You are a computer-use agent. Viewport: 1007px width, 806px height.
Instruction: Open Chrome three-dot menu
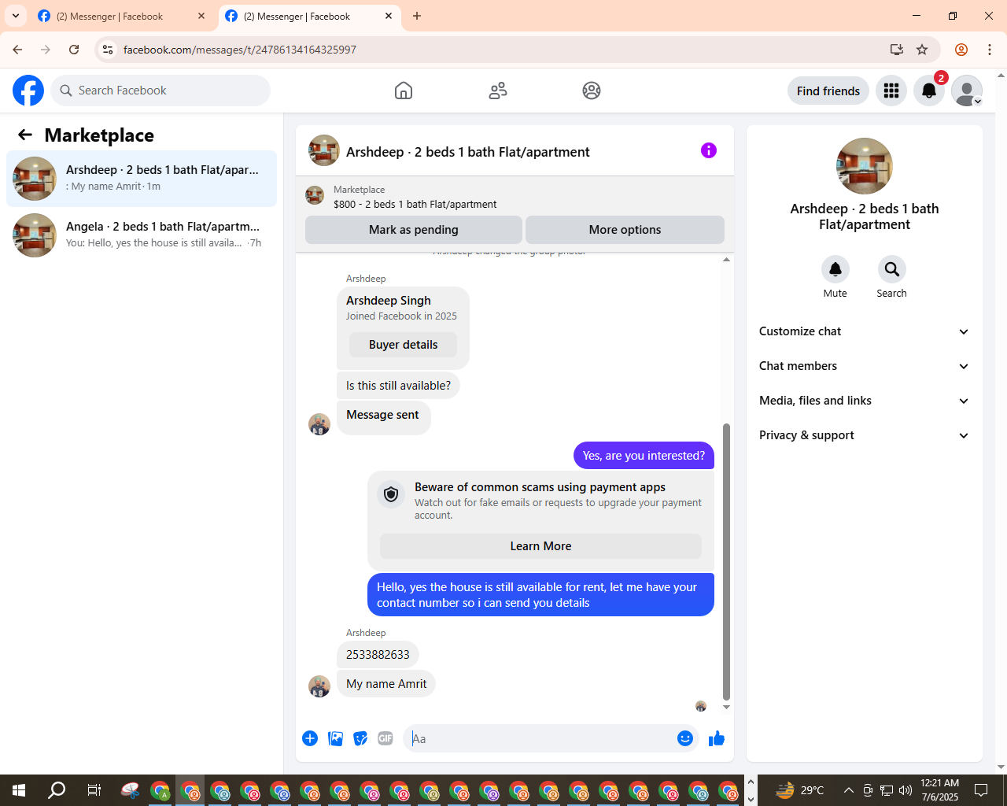click(990, 50)
